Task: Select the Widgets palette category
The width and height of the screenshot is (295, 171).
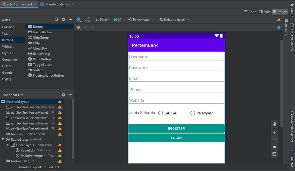Action: pyautogui.click(x=8, y=47)
